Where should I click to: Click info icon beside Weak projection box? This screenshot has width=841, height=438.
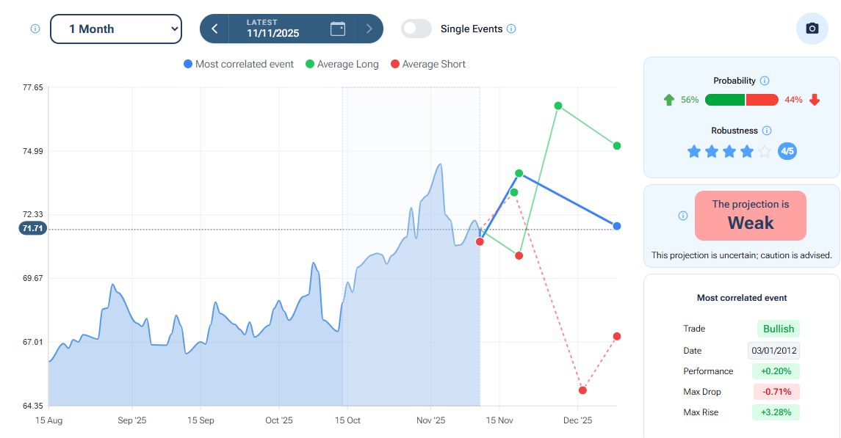(683, 216)
